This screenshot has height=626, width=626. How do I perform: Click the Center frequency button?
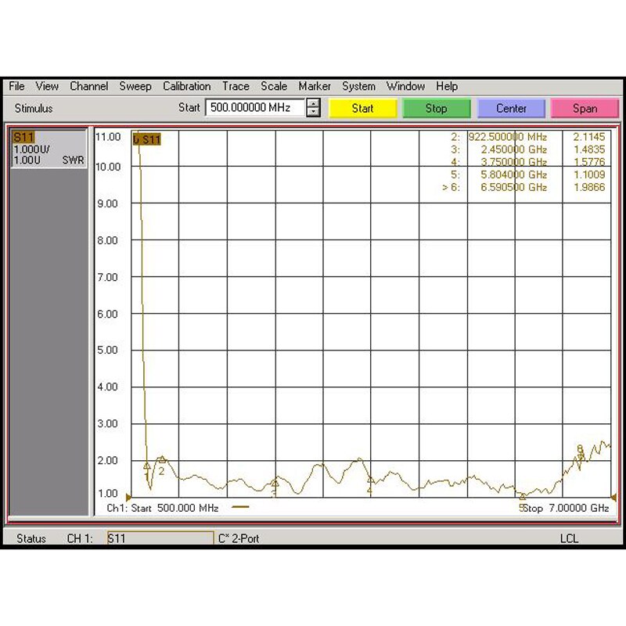(511, 108)
